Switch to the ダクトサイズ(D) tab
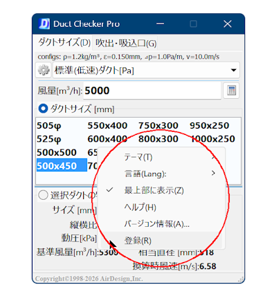 tap(64, 43)
